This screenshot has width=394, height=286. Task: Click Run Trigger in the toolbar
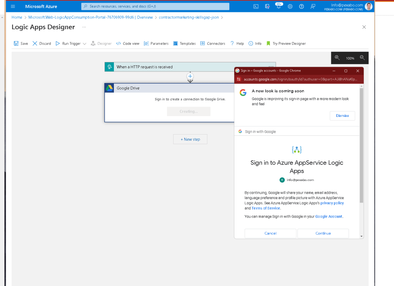tap(68, 43)
